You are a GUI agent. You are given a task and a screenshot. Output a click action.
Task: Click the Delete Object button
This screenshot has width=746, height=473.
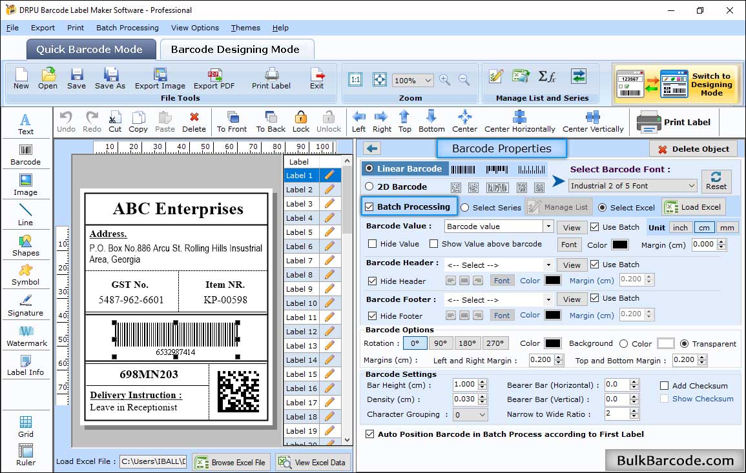coord(693,149)
